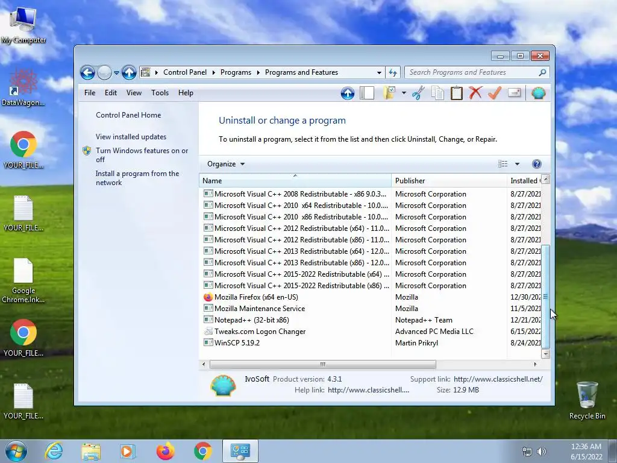Expand address bar history dropdown arrow
The image size is (617, 463).
[x=379, y=73]
